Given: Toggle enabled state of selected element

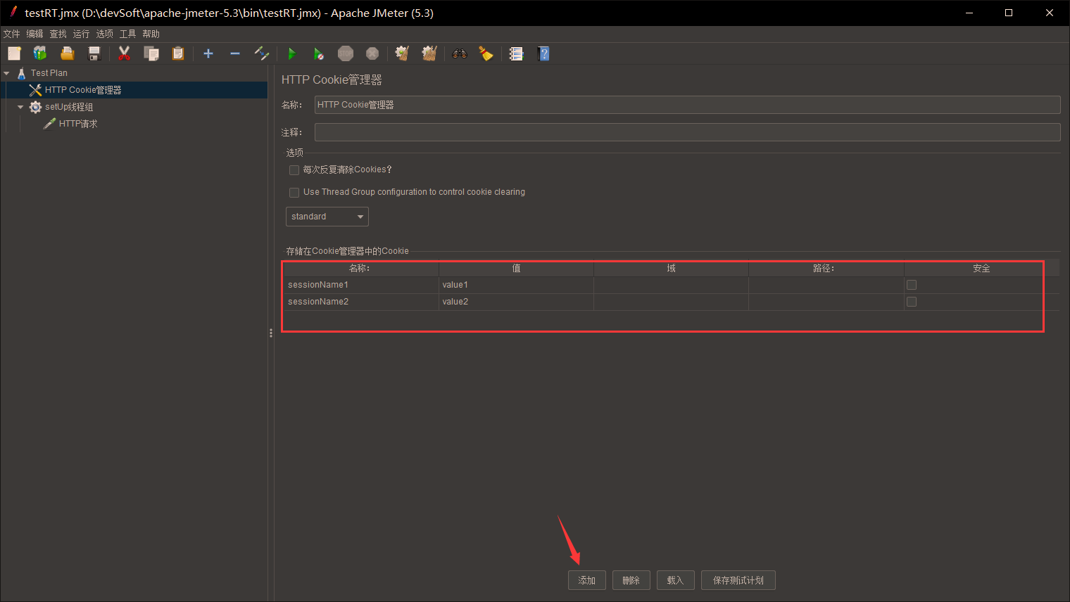Looking at the screenshot, I should (262, 53).
